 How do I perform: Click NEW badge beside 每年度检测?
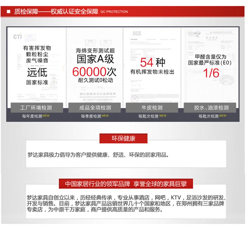point(46,116)
